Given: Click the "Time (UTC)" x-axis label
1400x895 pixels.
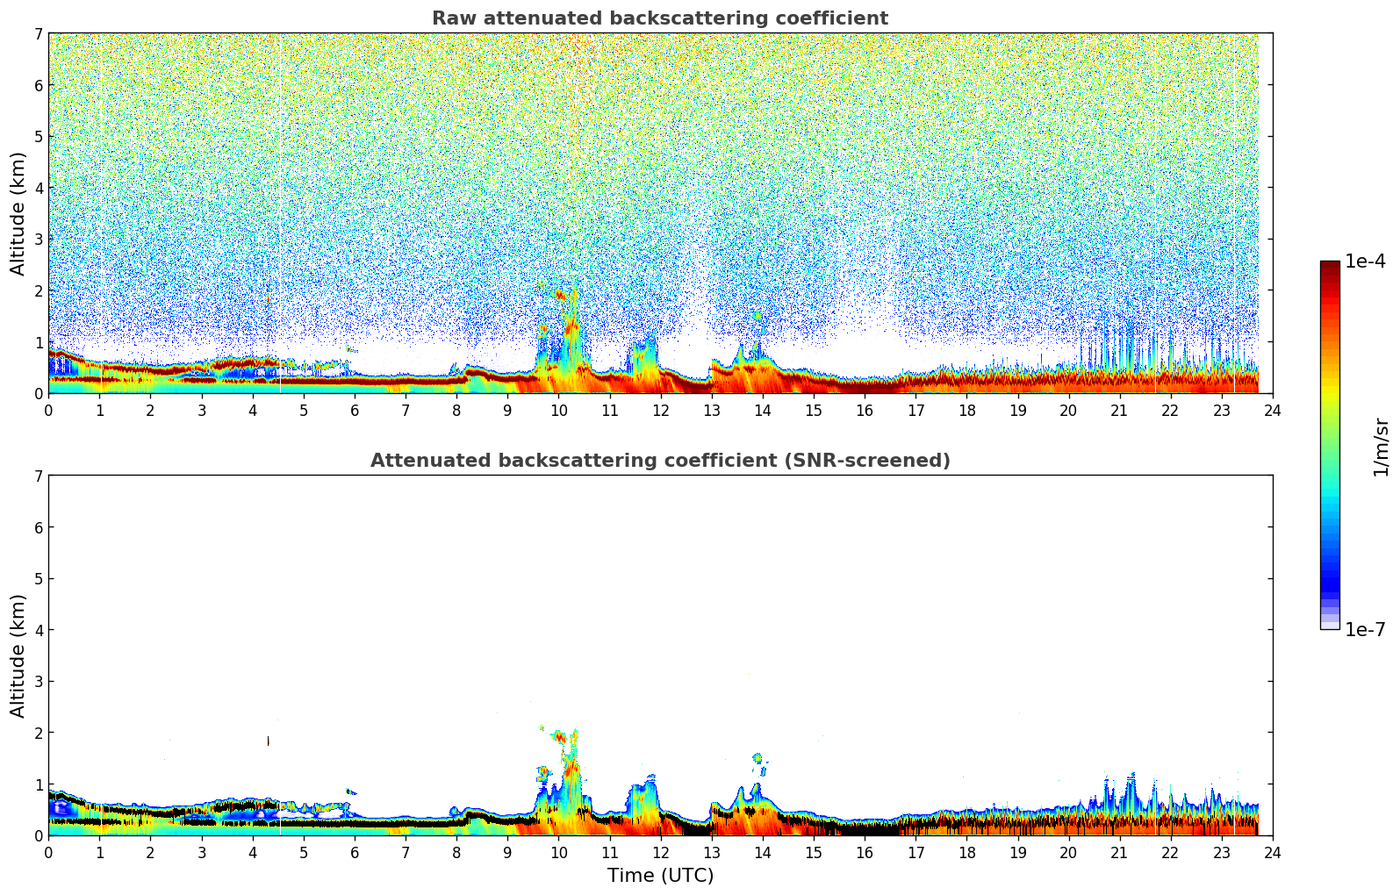Looking at the screenshot, I should [660, 876].
